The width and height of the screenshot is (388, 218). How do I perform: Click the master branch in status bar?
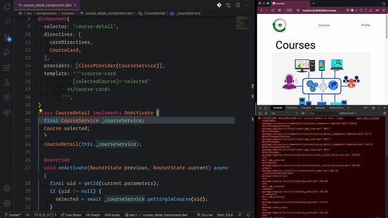(13, 215)
